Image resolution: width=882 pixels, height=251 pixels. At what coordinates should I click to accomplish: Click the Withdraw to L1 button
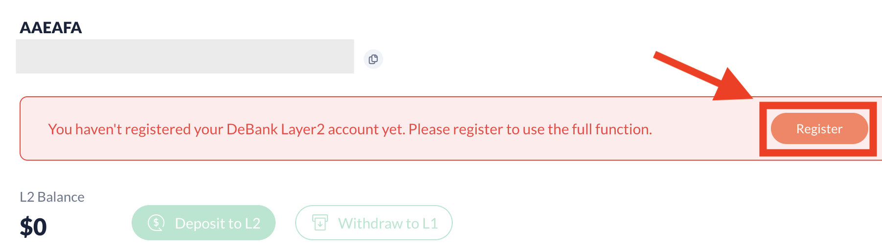click(x=373, y=223)
